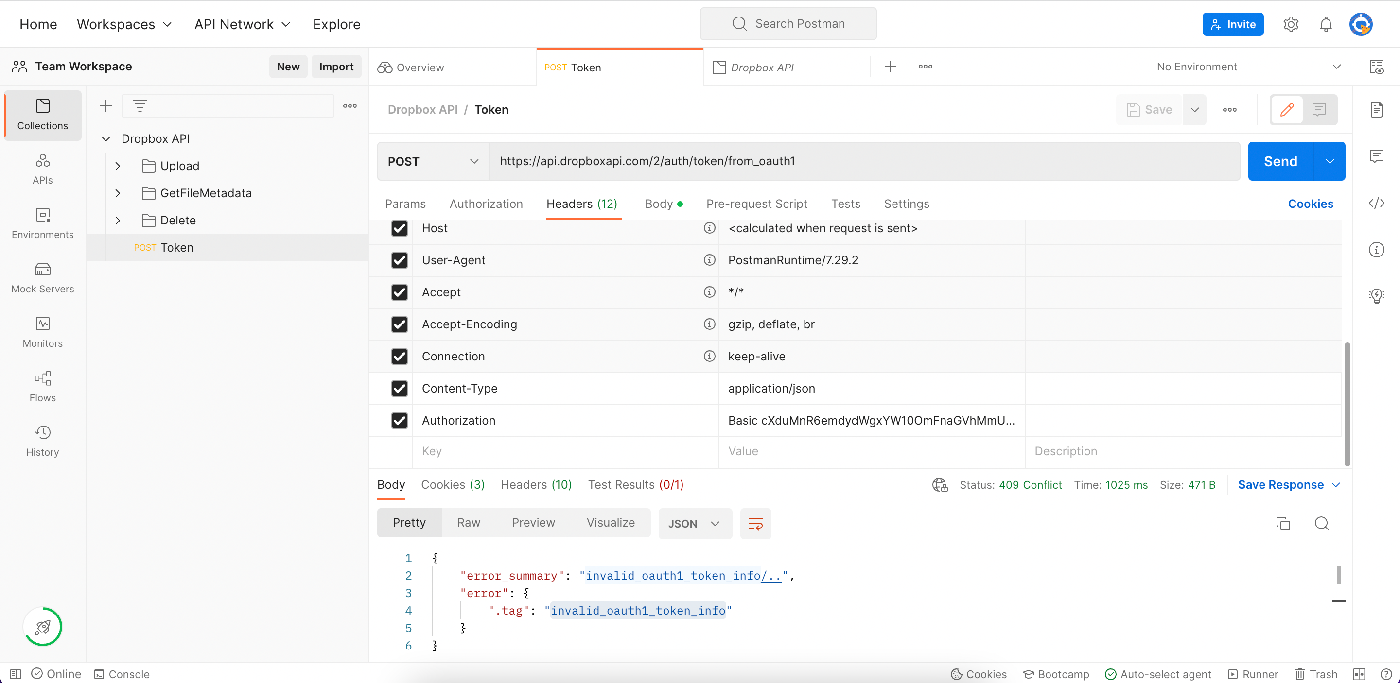
Task: Click the info icon for the Host header
Action: pos(709,228)
